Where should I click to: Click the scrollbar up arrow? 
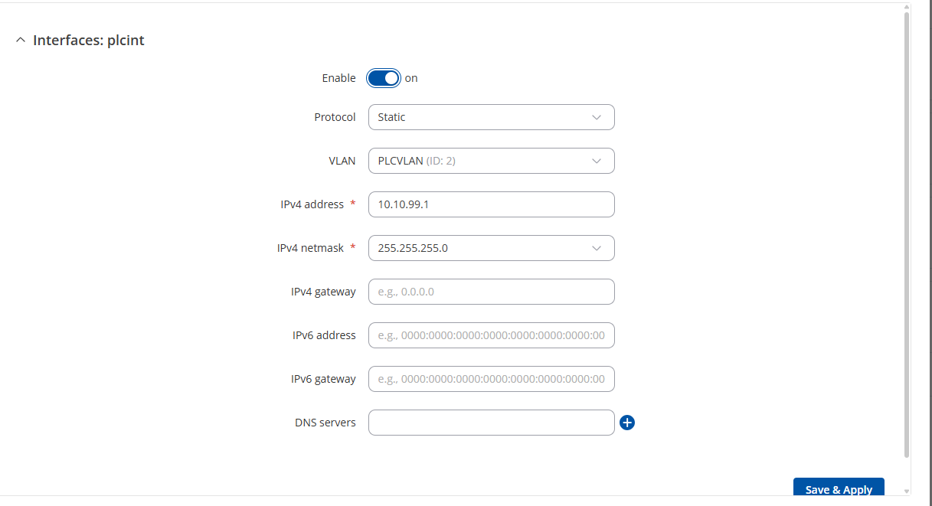[x=907, y=8]
